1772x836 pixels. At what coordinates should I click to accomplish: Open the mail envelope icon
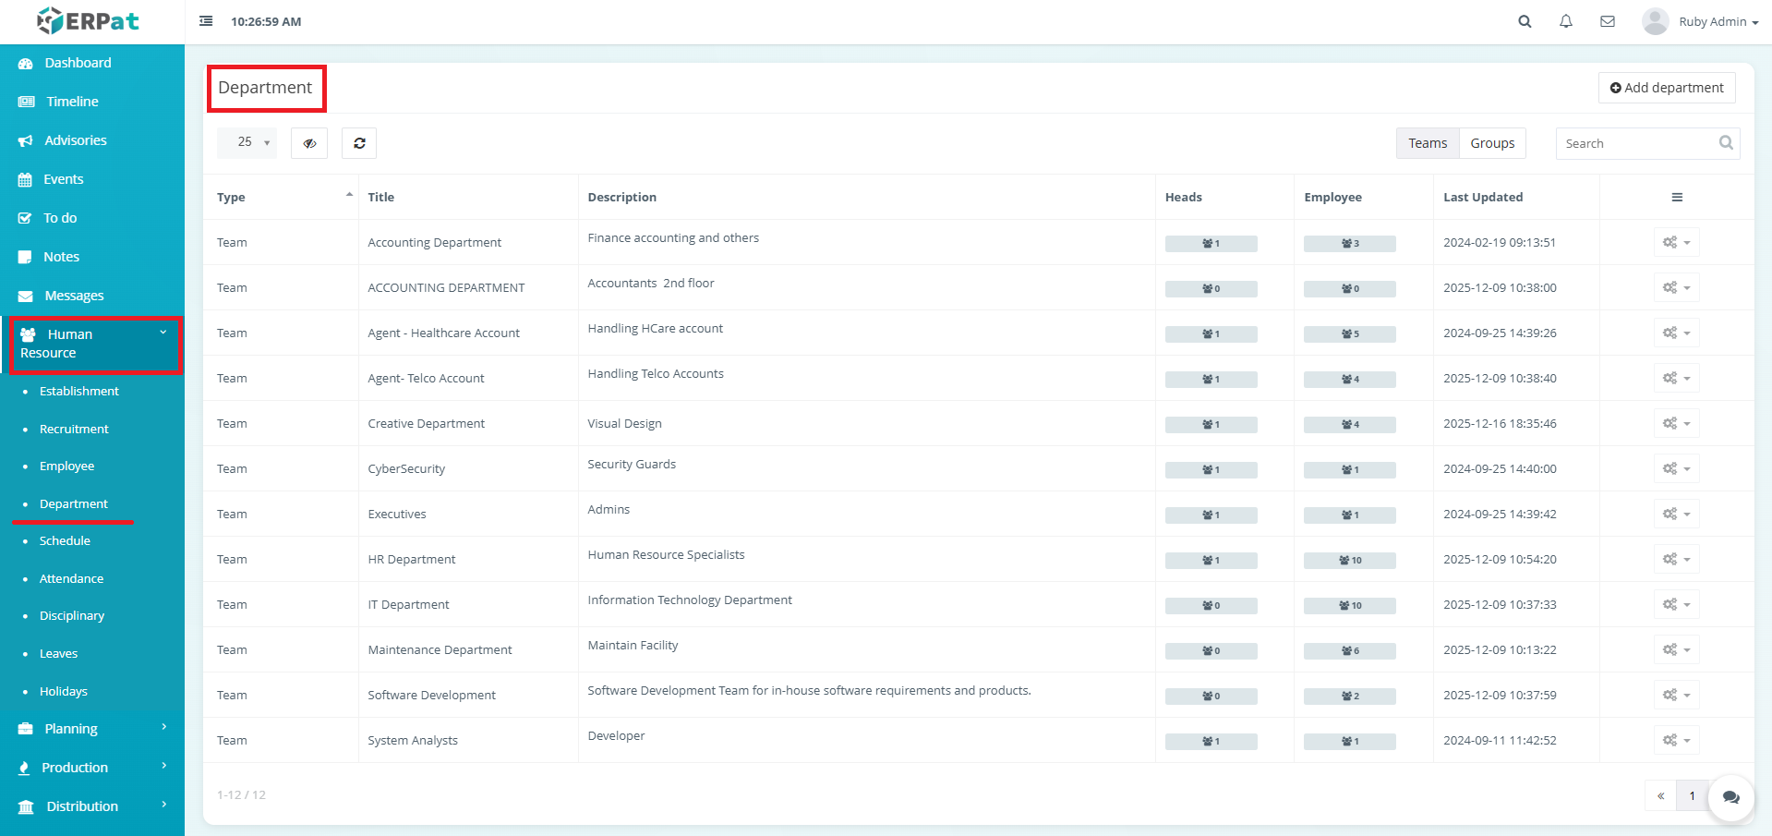[x=1608, y=21]
